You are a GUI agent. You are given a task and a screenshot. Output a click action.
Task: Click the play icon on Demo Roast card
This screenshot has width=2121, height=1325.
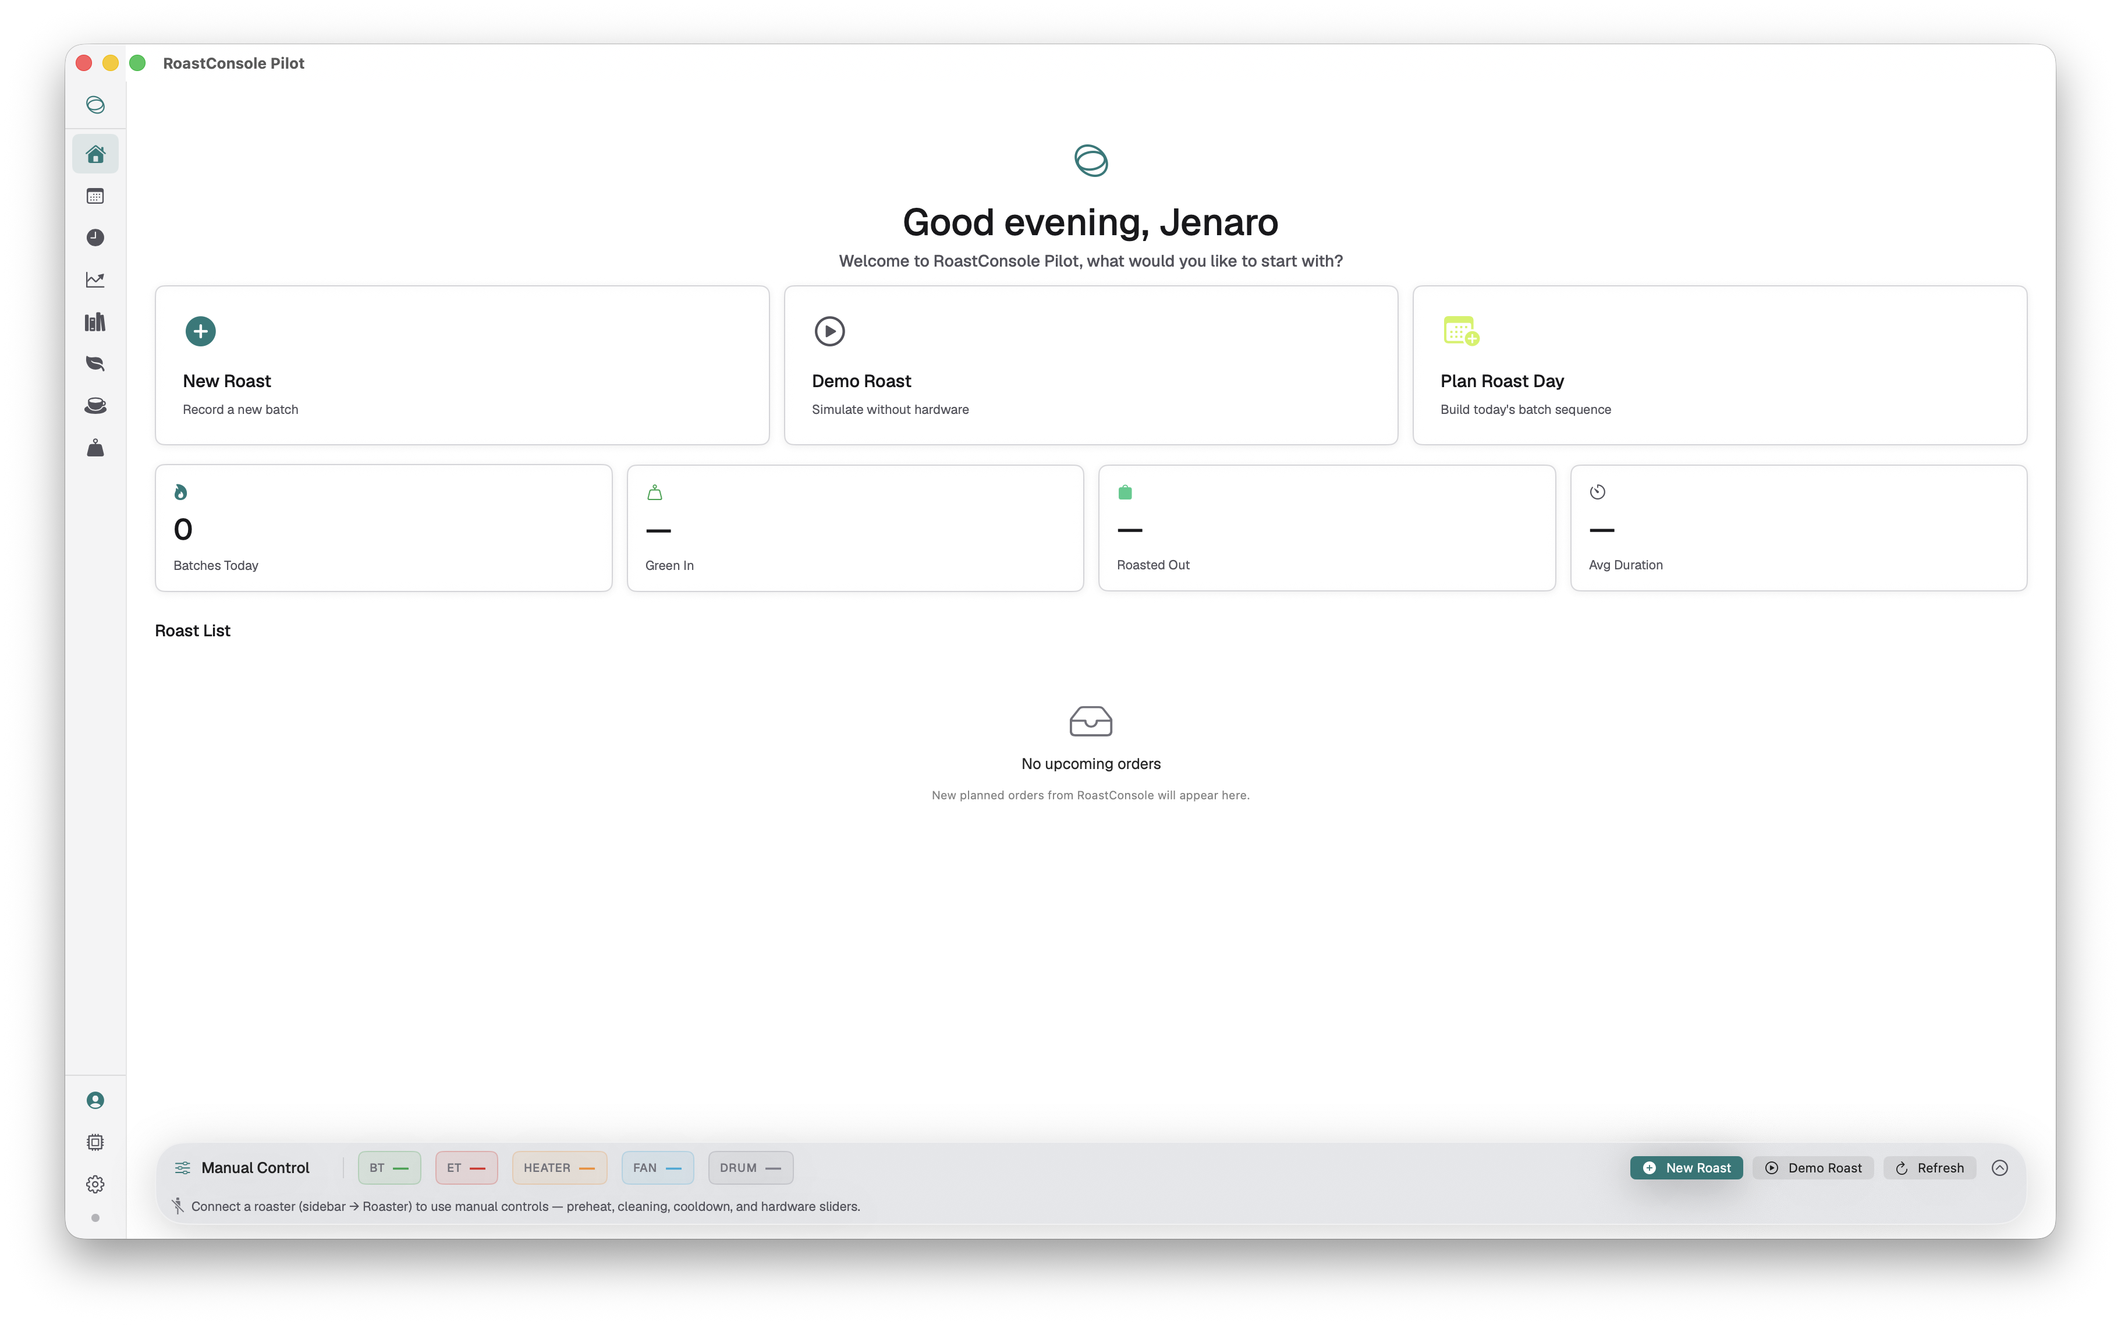click(x=829, y=331)
